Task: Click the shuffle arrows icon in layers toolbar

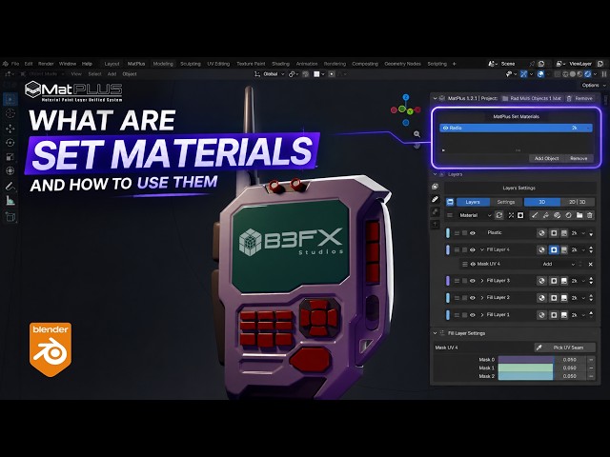Action: tap(511, 215)
